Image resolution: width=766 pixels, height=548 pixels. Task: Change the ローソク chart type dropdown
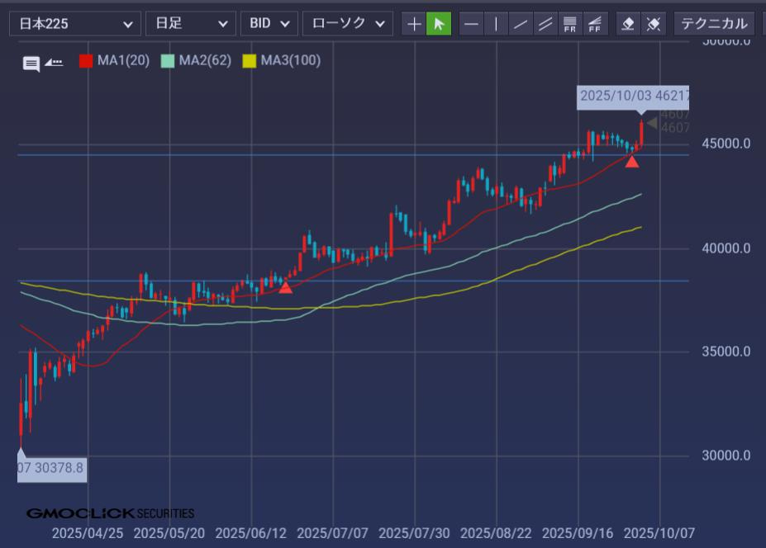click(x=347, y=24)
